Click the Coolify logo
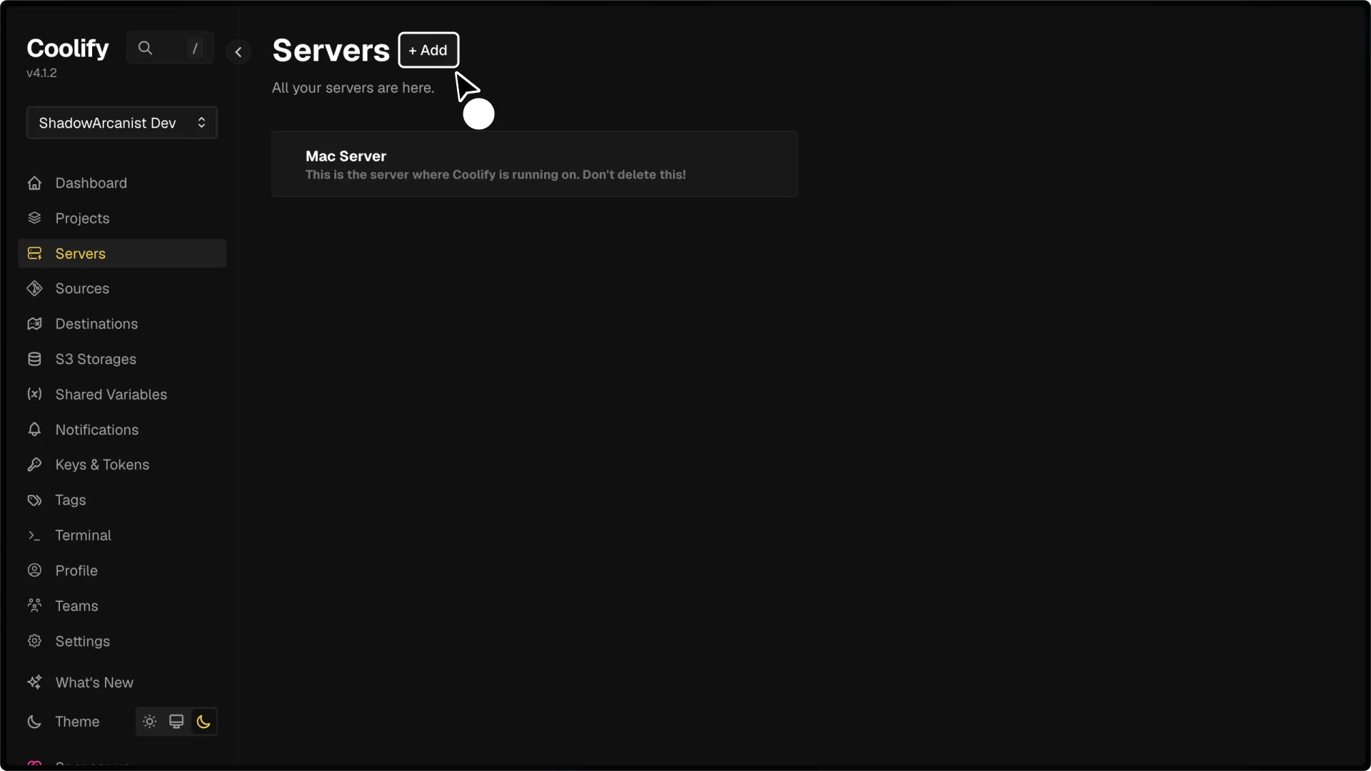The width and height of the screenshot is (1371, 771). click(x=68, y=48)
